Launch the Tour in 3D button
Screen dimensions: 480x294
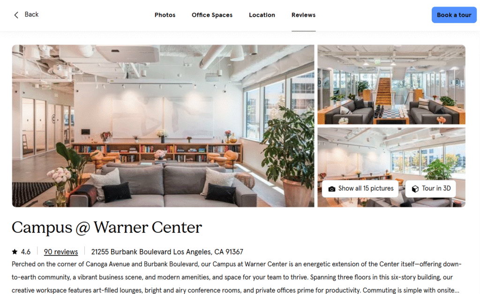[x=430, y=189]
